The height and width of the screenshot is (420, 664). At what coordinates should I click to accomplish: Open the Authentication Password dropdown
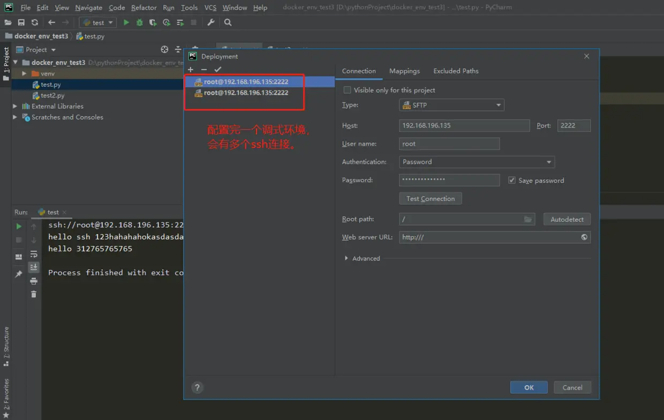477,162
